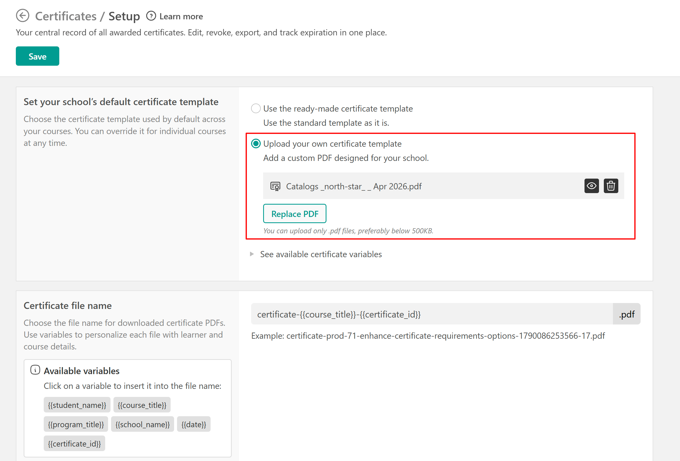Click the certificate file icon beside Catalogs PDF
This screenshot has width=680, height=461.
point(275,186)
